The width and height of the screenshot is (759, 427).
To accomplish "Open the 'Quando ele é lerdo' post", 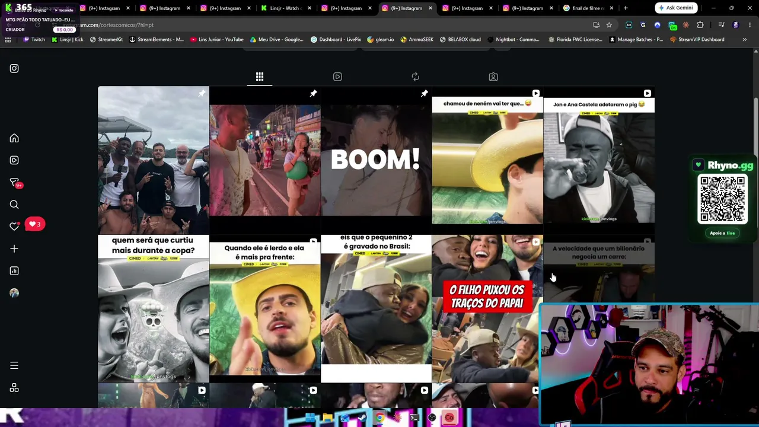I will 264,308.
